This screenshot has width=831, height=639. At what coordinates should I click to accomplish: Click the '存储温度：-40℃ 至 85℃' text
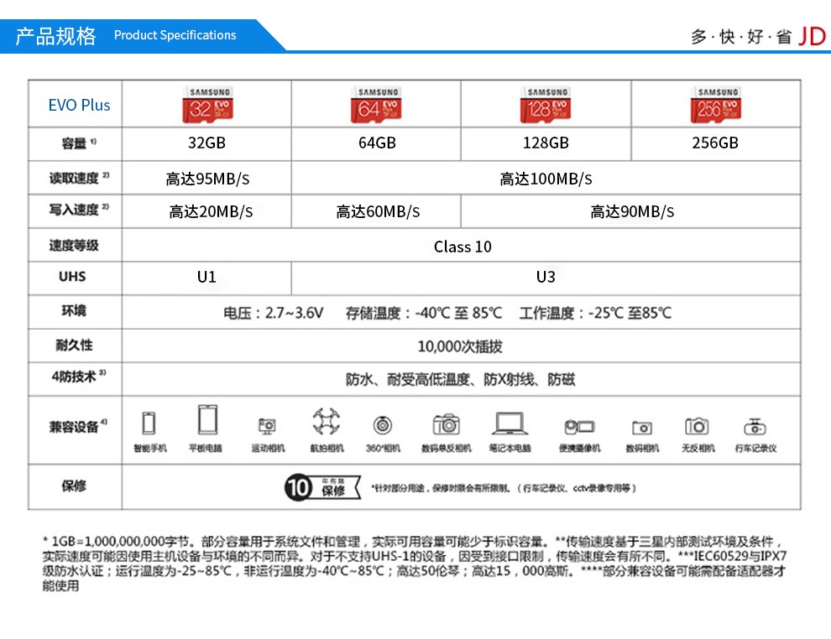(423, 313)
